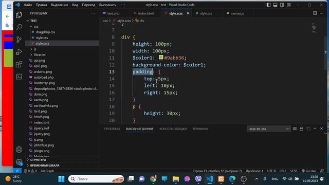The width and height of the screenshot is (329, 185).
Task: Close the bottom panel
Action: [321, 128]
